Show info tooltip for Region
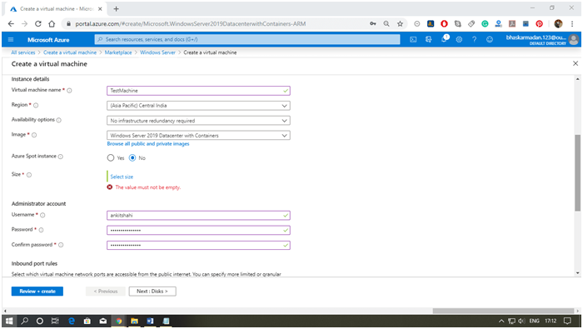This screenshot has height=329, width=583. point(36,105)
